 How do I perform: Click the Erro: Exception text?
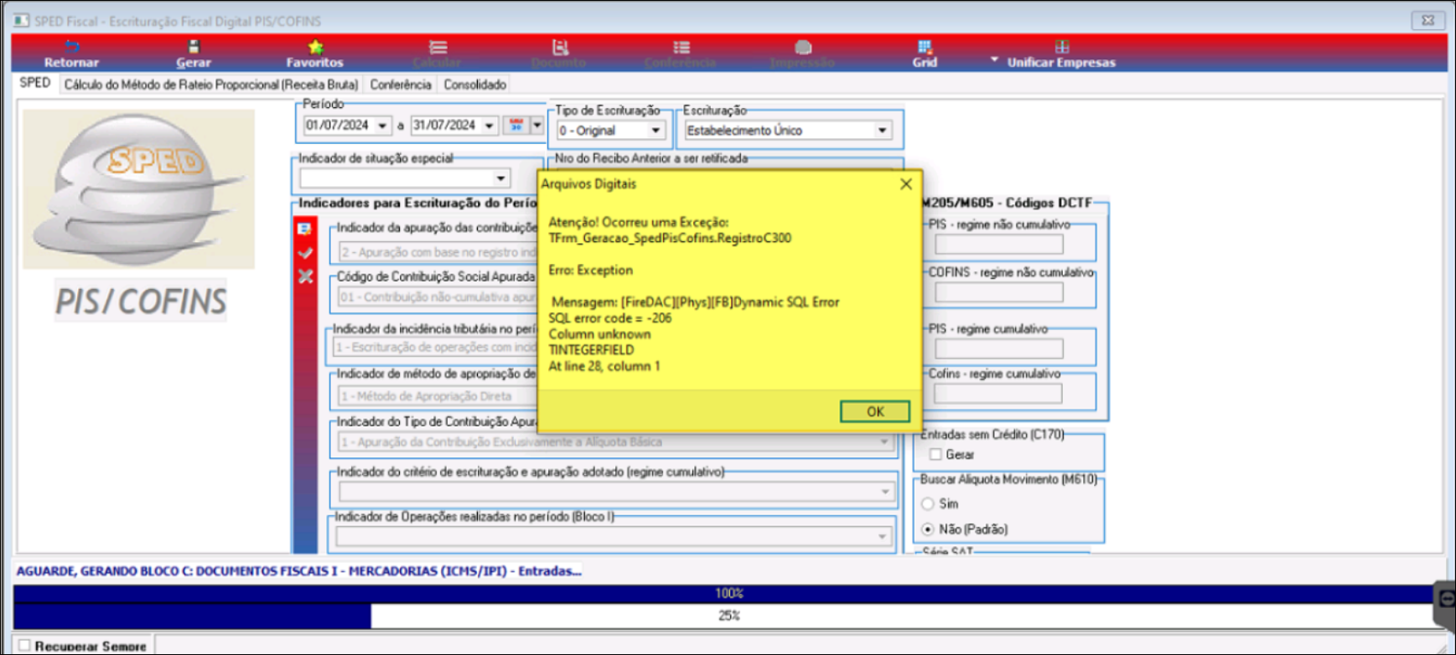tap(590, 270)
